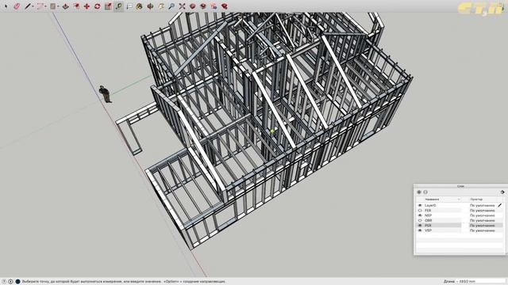Click the human scale figure in the model
Image resolution: width=508 pixels, height=285 pixels.
tap(105, 94)
